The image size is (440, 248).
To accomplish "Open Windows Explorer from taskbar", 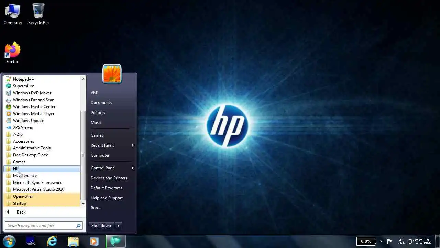I will [73, 241].
